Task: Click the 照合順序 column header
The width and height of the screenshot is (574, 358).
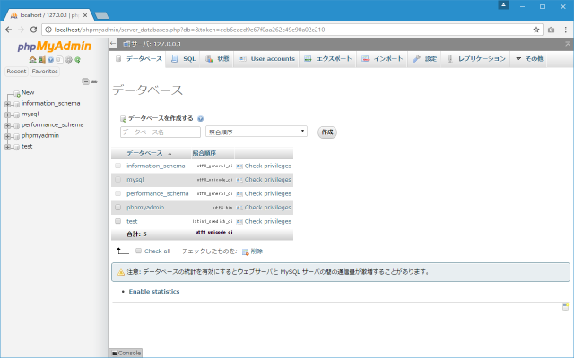Action: 204,153
